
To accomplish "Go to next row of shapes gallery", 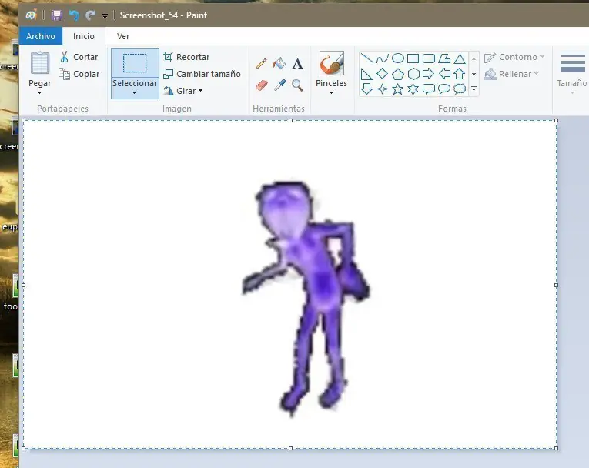I will pyautogui.click(x=474, y=74).
